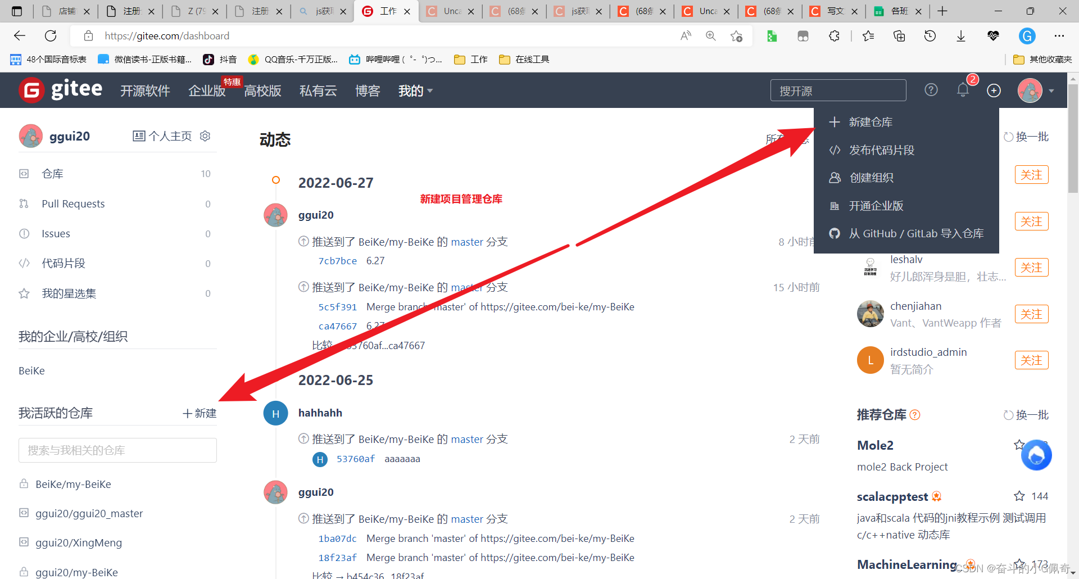
Task: Open ggui20/ggui20_master repository
Action: point(89,513)
